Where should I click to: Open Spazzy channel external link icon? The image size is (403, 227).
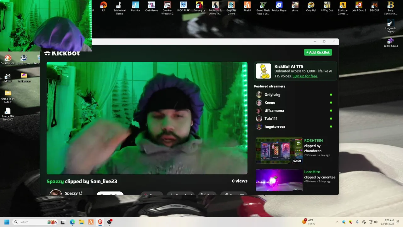[x=81, y=193]
